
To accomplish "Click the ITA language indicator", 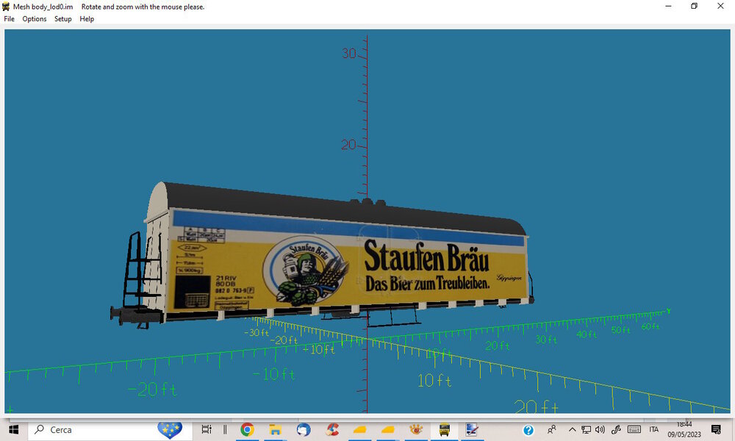I will 654,429.
